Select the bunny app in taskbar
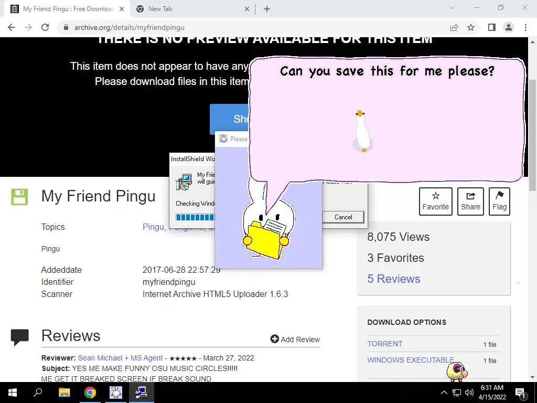Viewport: 537px width, 403px height. pyautogui.click(x=116, y=393)
